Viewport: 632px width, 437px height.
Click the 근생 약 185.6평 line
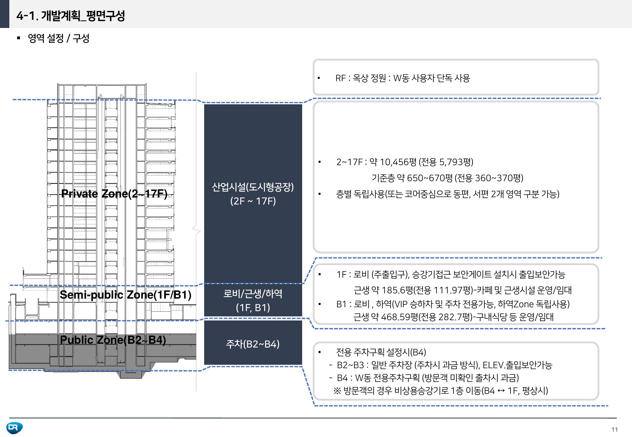[x=463, y=290]
